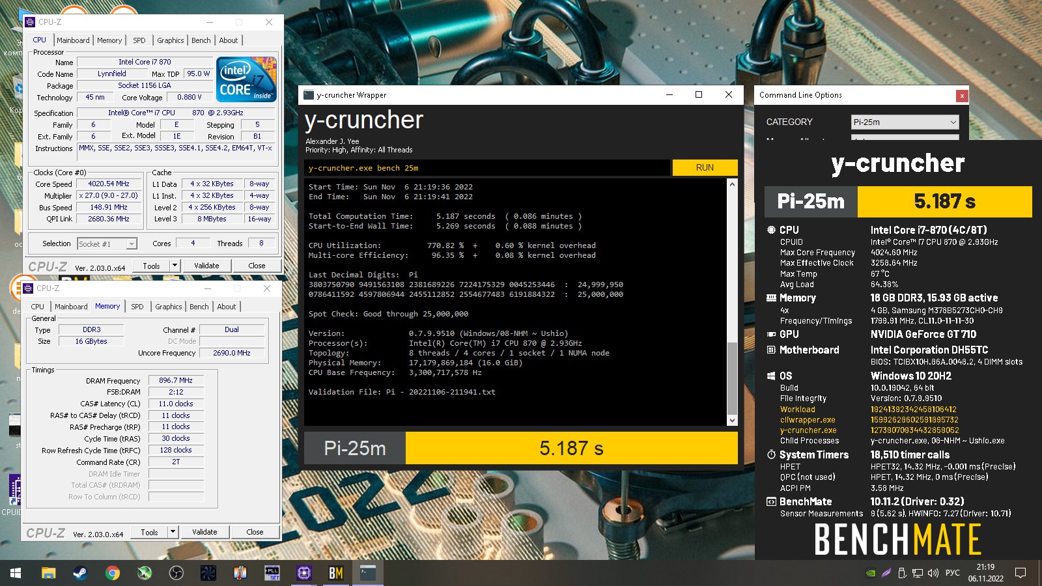Click Close button in top CPU-Z
Image resolution: width=1042 pixels, height=586 pixels.
(x=257, y=266)
